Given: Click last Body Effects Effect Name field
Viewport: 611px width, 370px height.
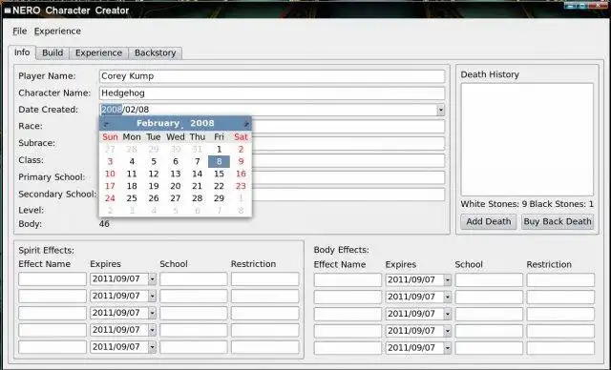Looking at the screenshot, I should coord(348,348).
